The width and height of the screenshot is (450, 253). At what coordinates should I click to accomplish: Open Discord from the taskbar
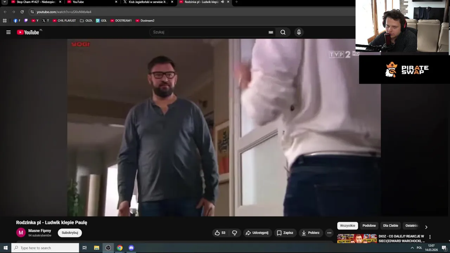(131, 248)
